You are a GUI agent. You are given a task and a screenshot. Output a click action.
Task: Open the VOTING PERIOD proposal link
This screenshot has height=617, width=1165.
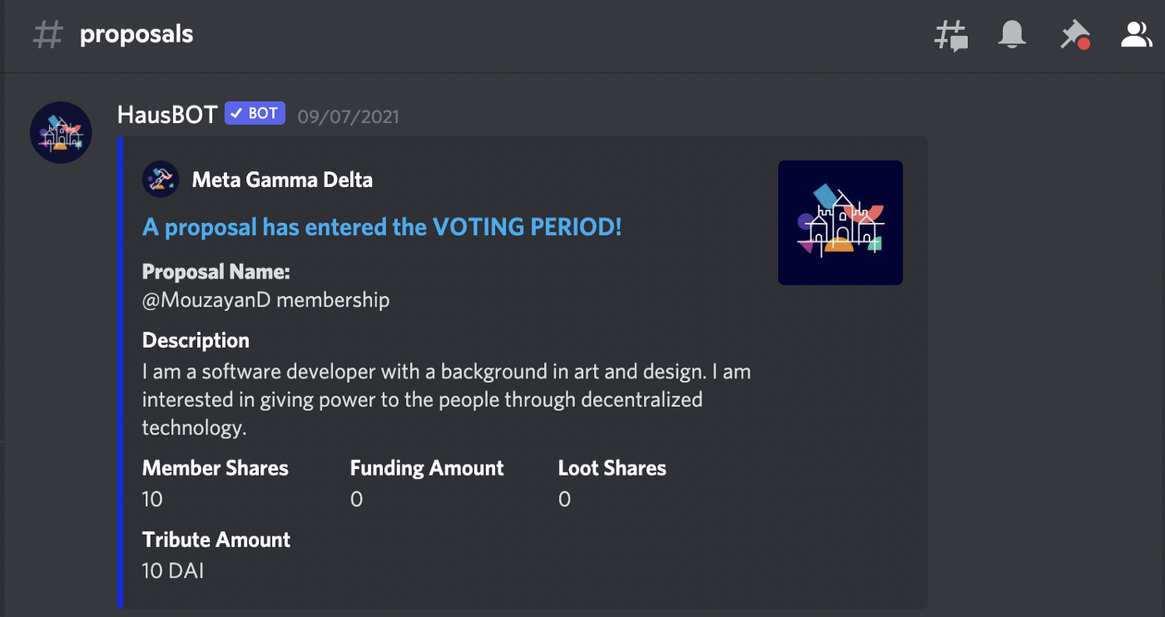click(x=382, y=226)
